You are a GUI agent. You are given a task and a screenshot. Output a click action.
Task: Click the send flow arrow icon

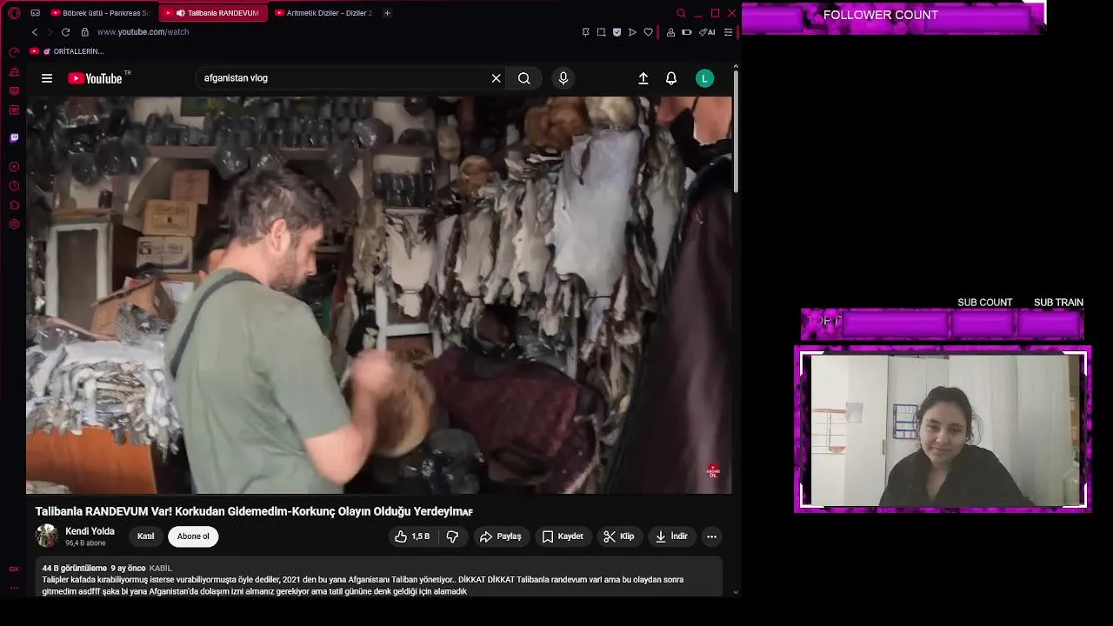point(632,32)
